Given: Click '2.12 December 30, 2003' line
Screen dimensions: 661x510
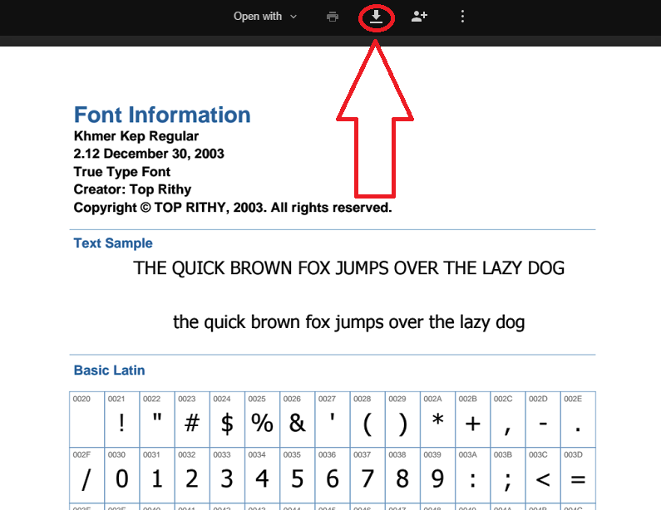Looking at the screenshot, I should 149,154.
